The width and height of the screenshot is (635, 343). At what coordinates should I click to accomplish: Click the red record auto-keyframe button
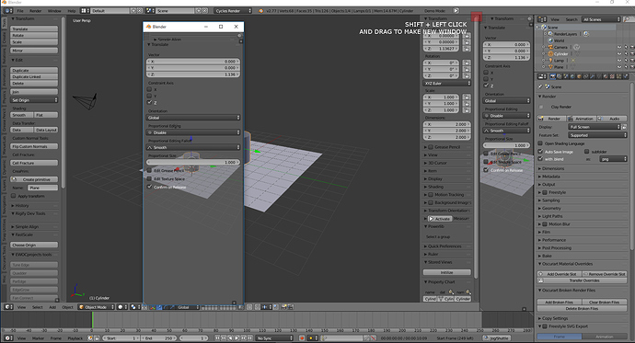(x=302, y=337)
